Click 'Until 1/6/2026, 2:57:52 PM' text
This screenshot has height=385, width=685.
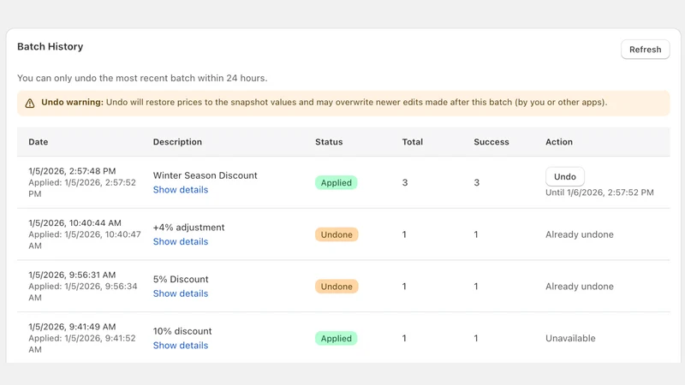pyautogui.click(x=599, y=192)
